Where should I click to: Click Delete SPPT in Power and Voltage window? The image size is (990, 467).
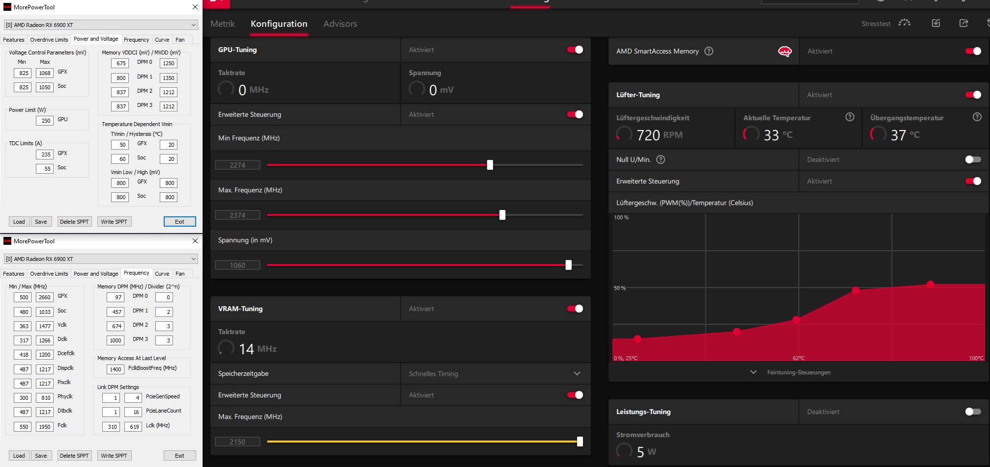point(74,222)
